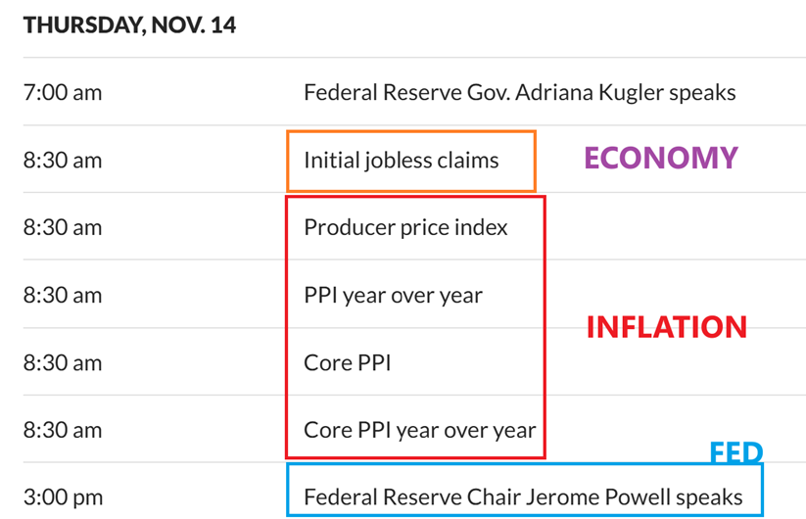Select the 8:30 am time in the Core PPI row
Screen dimensions: 806x519
pos(63,362)
